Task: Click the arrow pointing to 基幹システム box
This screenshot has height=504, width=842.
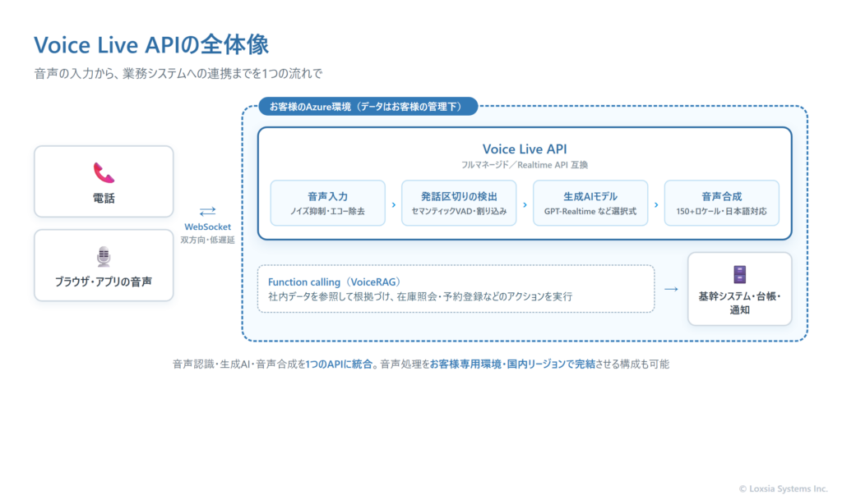Action: [671, 289]
